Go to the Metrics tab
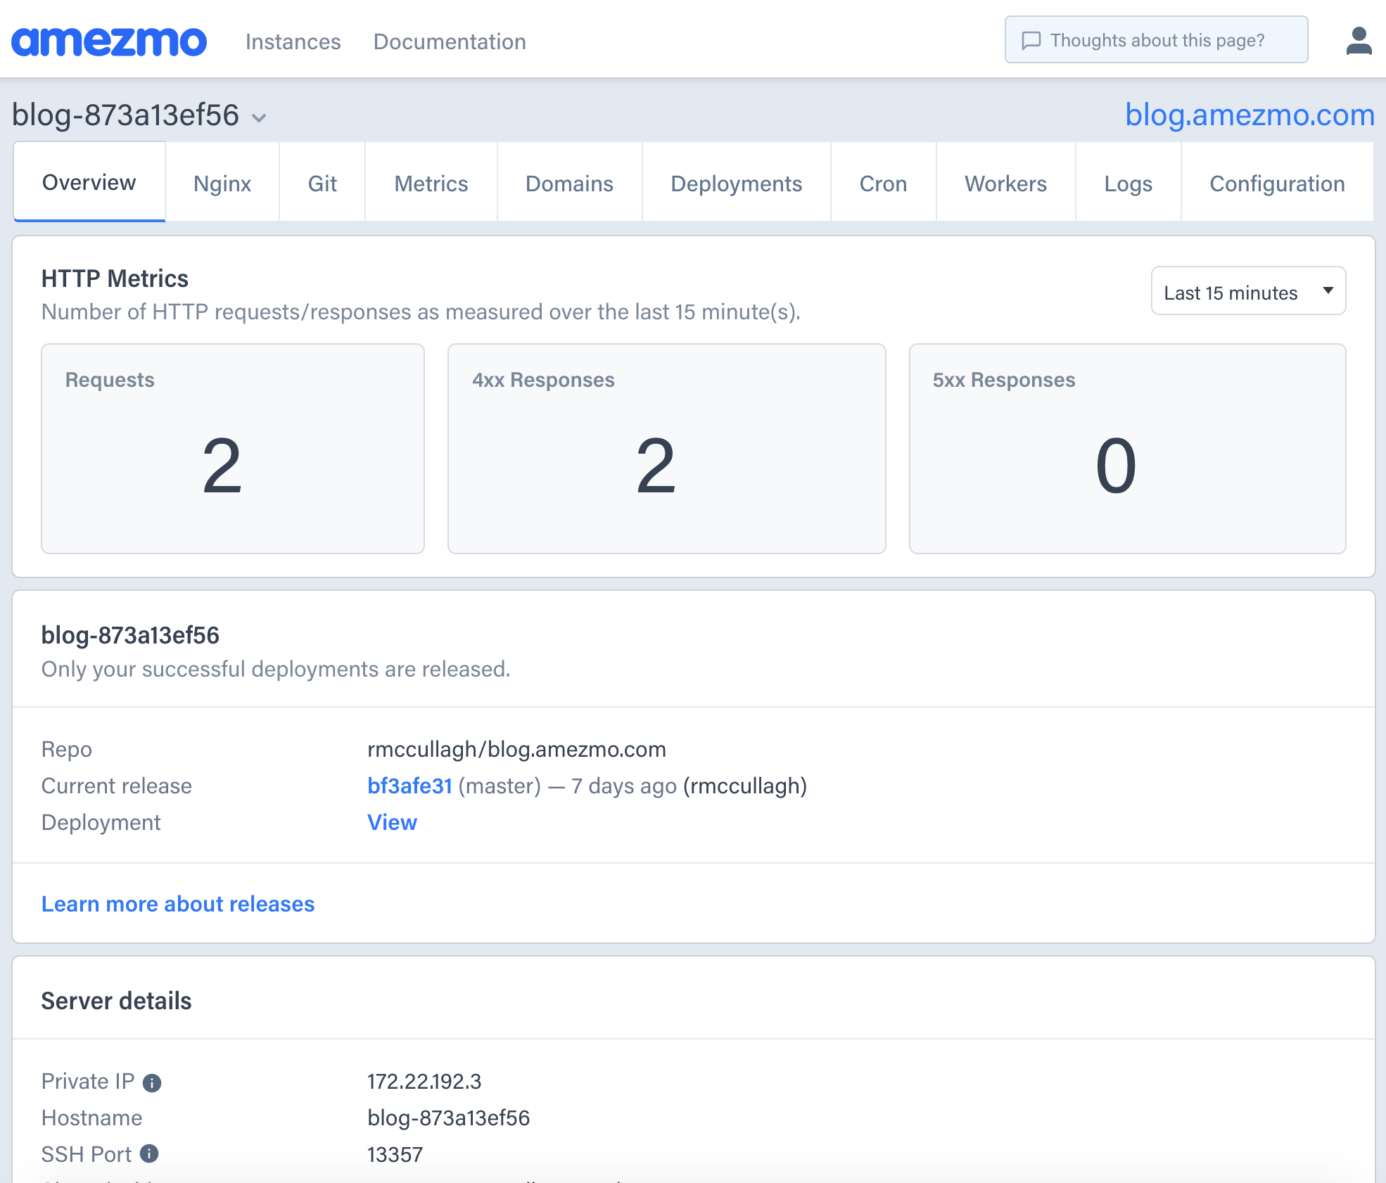Screen dimensions: 1386x1183 coord(431,184)
